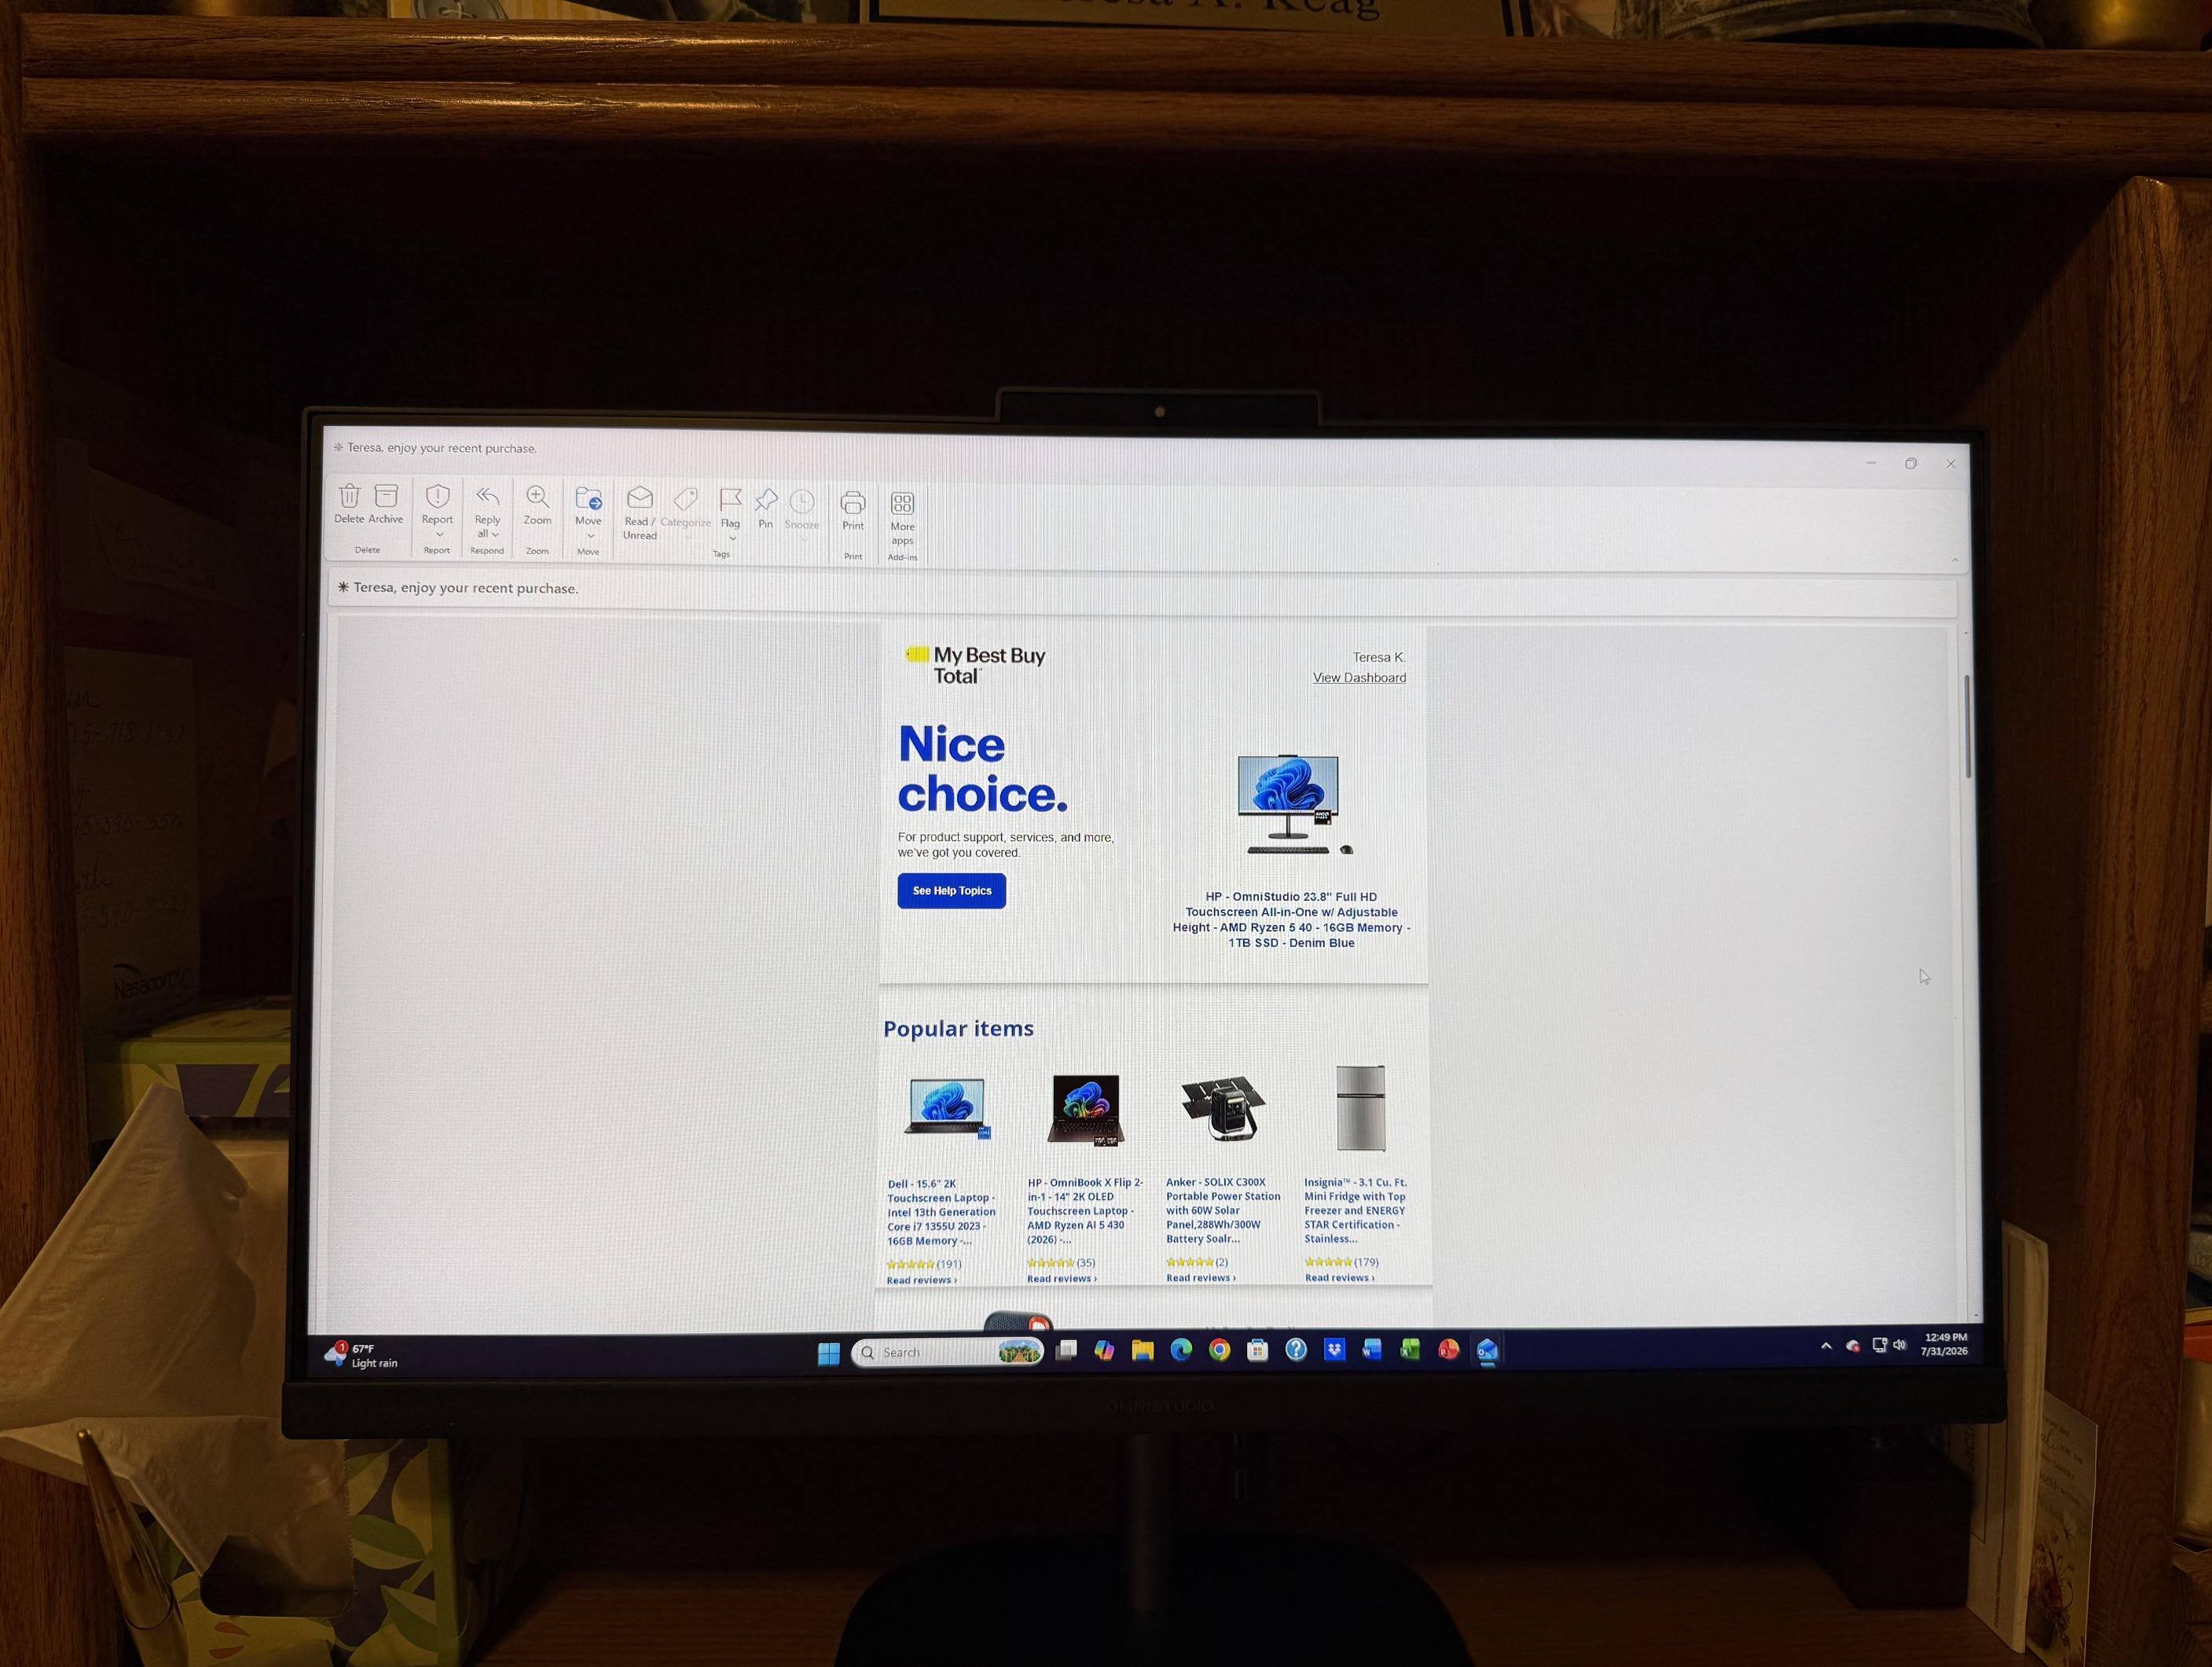Open the Flag dropdown arrow
This screenshot has width=2212, height=1667.
point(732,539)
